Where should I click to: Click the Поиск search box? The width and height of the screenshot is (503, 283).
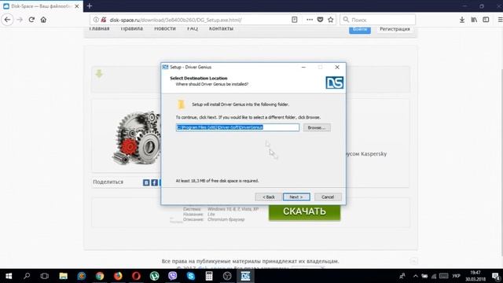[x=377, y=20]
